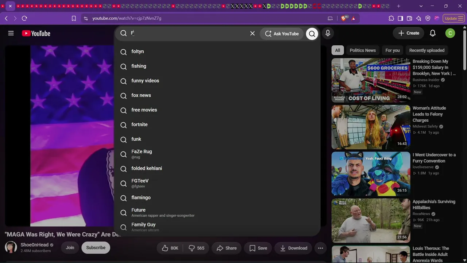Choose the "foltyn" search suggestion
467x263 pixels.
point(217,52)
